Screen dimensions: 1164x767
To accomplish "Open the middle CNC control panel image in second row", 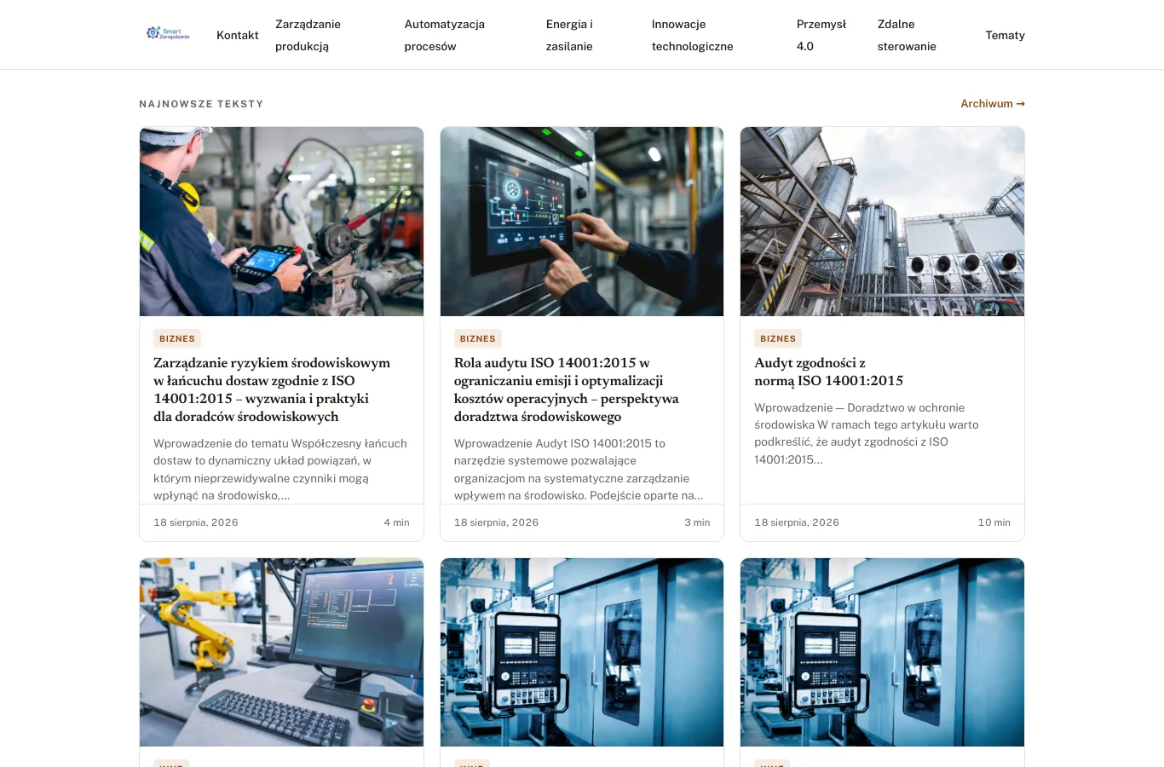I will (x=582, y=653).
